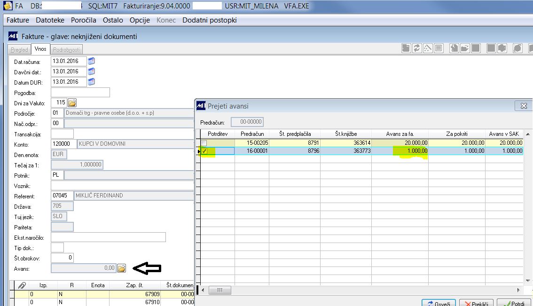Switch to the Pregled tab
533x306 pixels.
(x=19, y=50)
